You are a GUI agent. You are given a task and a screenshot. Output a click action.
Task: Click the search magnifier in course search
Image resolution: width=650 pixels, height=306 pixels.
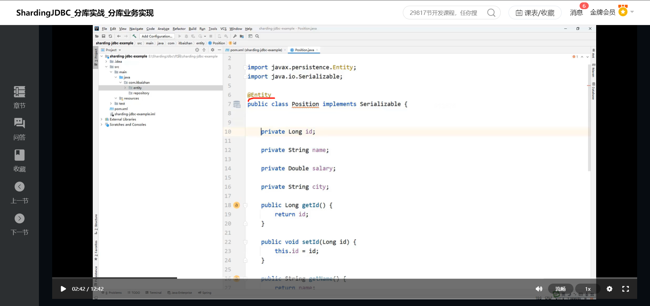coord(491,13)
